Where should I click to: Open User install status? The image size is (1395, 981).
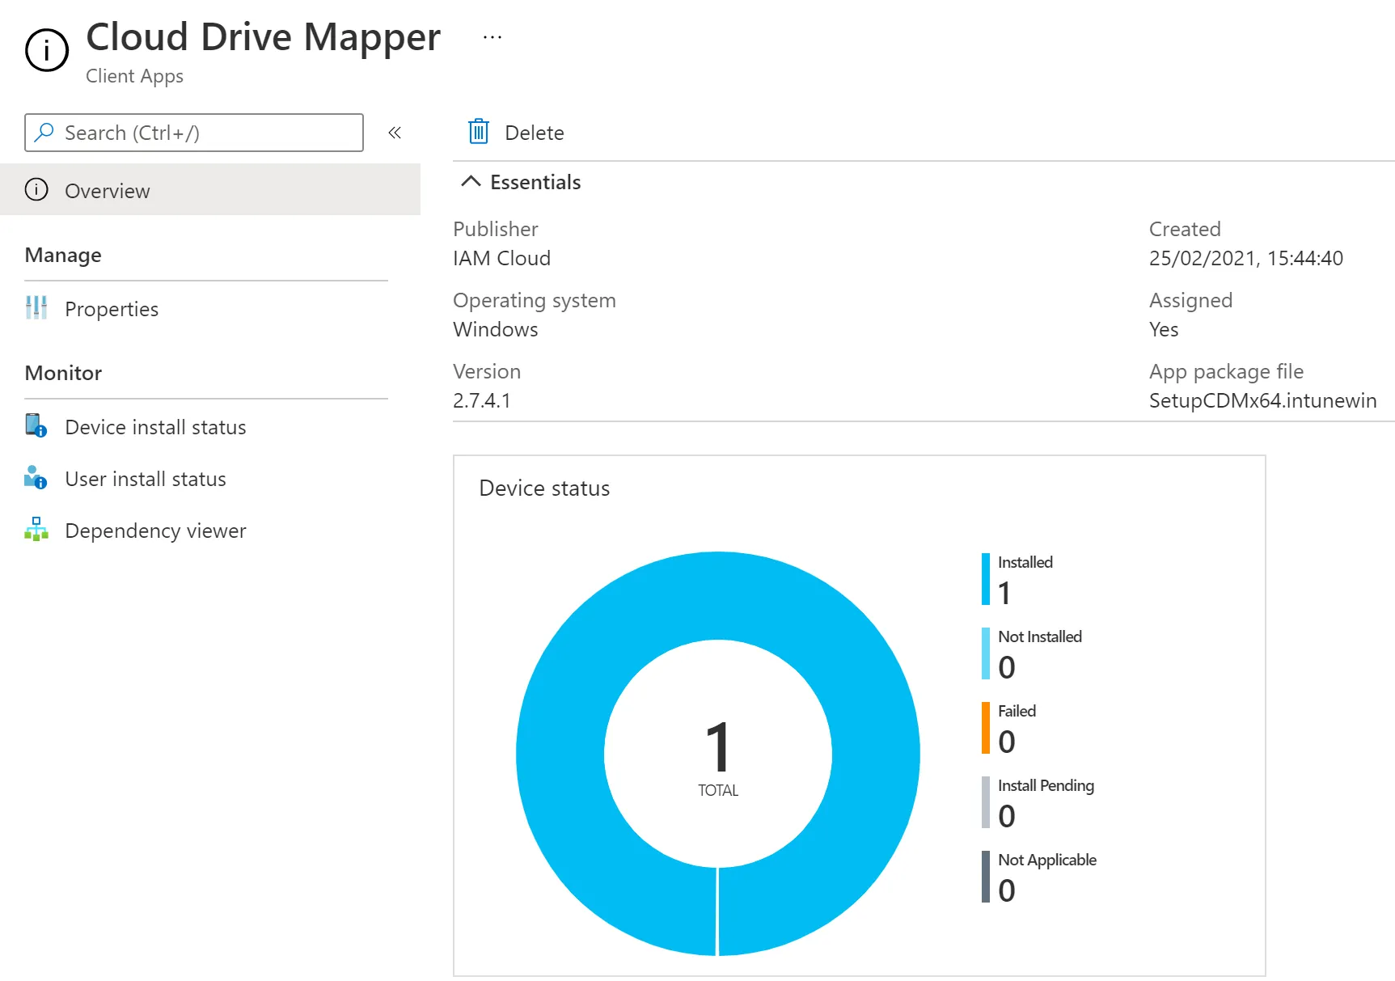pos(146,479)
